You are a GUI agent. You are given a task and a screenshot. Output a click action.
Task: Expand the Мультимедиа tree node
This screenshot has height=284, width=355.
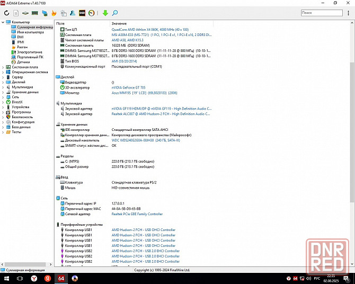pos(3,87)
